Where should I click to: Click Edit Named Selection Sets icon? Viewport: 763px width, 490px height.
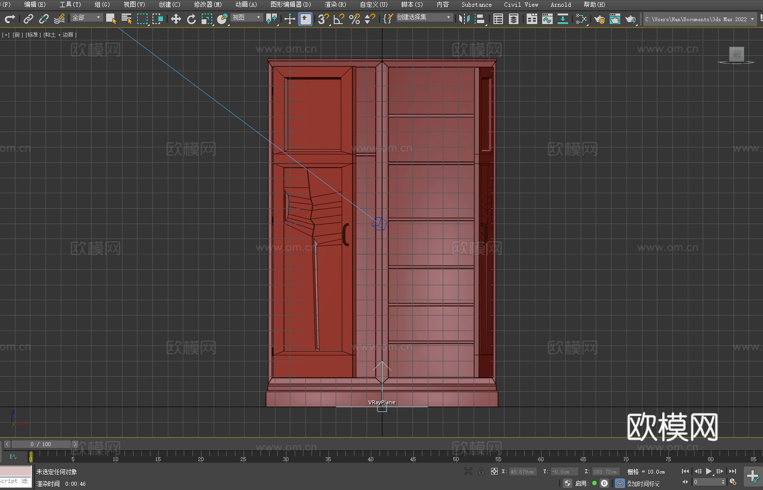click(x=388, y=19)
